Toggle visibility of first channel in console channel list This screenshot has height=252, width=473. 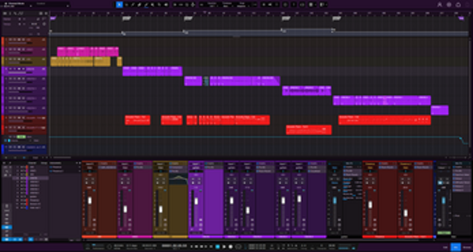pyautogui.click(x=17, y=167)
